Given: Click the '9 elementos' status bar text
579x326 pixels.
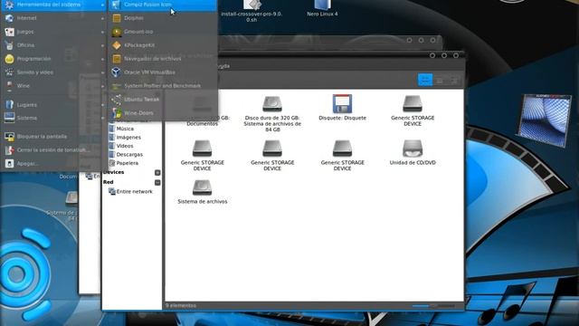Looking at the screenshot, I should tap(181, 306).
